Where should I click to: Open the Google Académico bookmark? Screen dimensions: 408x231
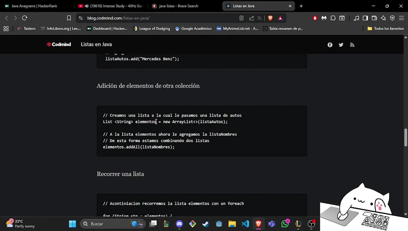point(193,29)
